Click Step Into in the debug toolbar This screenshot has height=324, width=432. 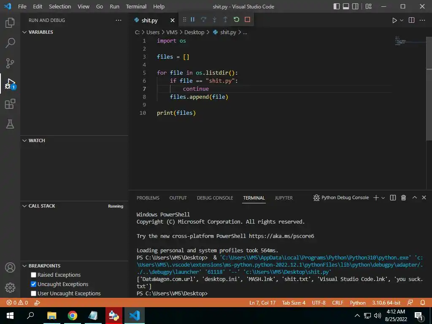(x=214, y=19)
